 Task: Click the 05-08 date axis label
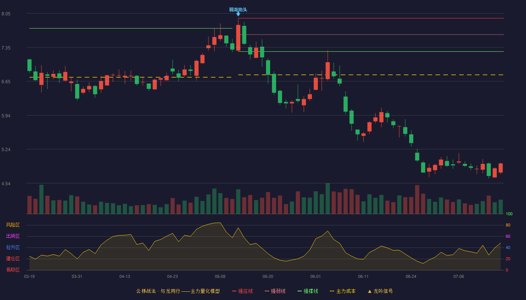[220, 276]
